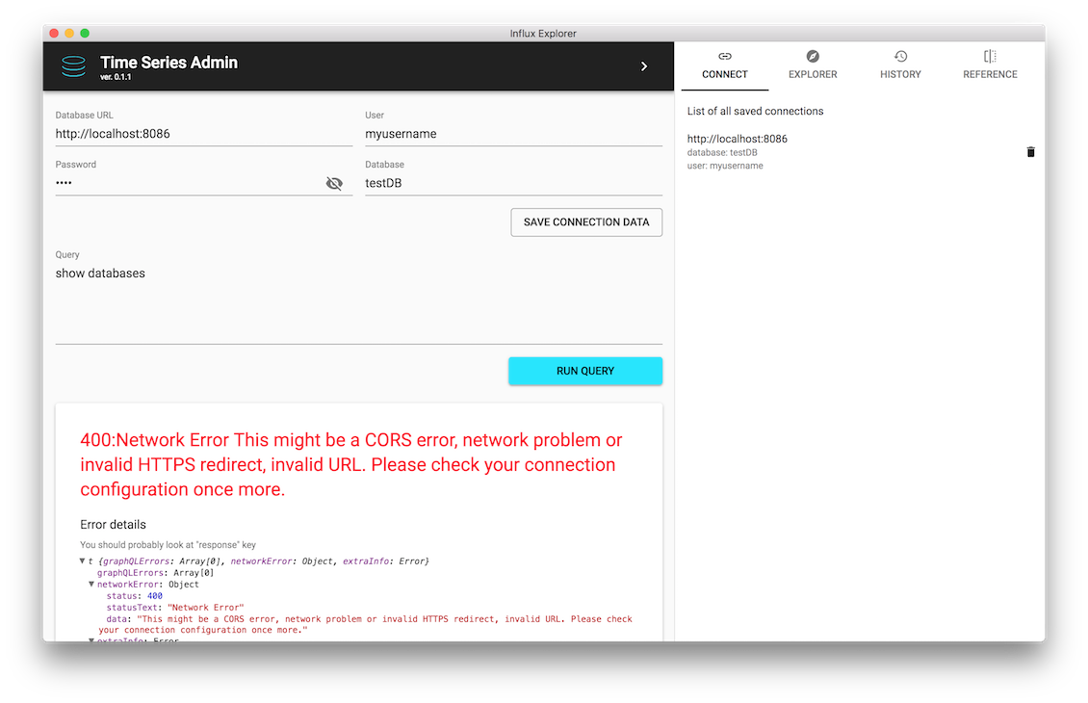Select saved connection http://localhost:8086
The width and height of the screenshot is (1088, 703).
(737, 139)
